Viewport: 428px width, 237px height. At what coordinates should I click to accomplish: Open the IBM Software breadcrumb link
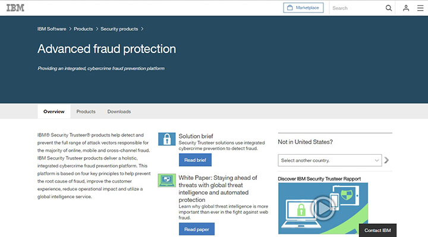point(52,29)
